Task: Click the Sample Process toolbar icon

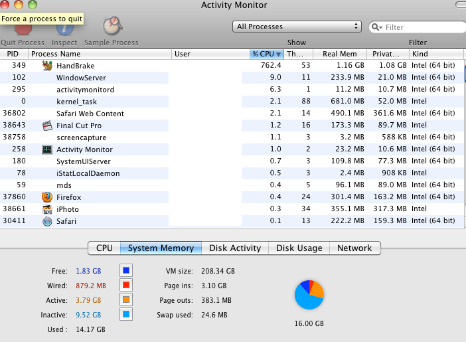Action: 113,26
